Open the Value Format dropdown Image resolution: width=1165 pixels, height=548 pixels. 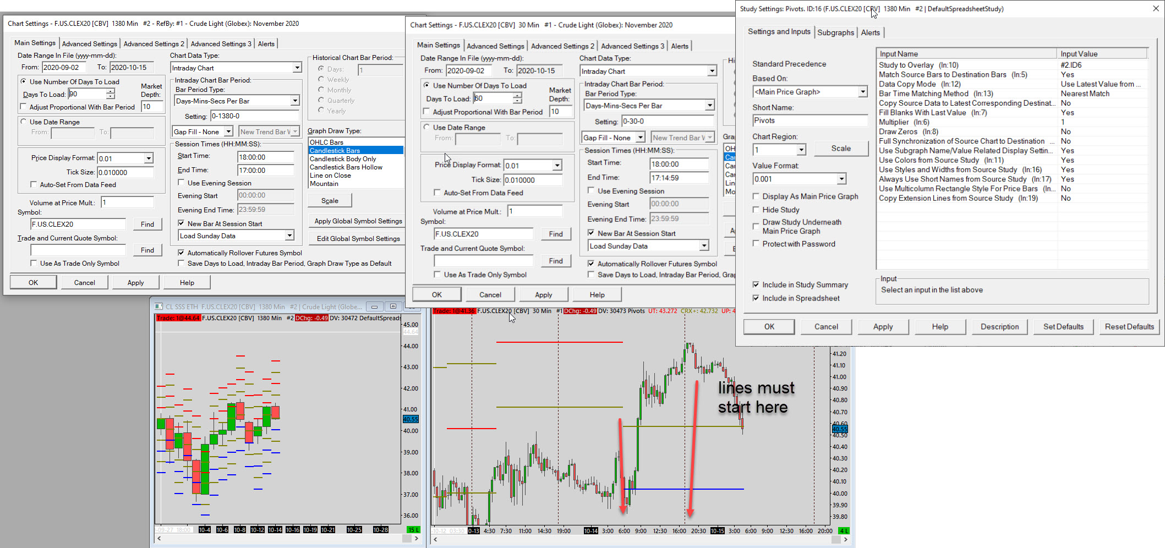tap(841, 179)
